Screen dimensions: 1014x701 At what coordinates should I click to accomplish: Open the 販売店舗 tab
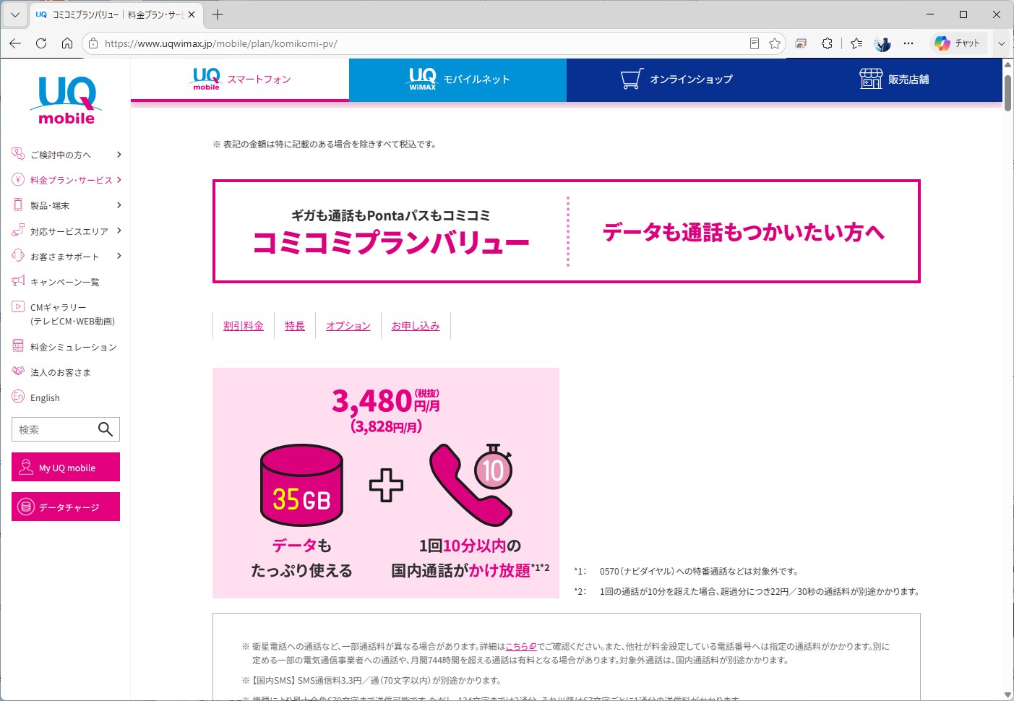click(894, 79)
